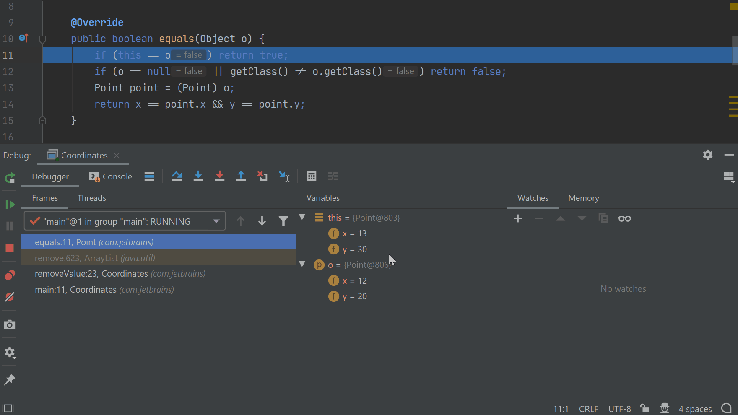Click the Step Into icon
The height and width of the screenshot is (415, 738).
click(x=198, y=176)
